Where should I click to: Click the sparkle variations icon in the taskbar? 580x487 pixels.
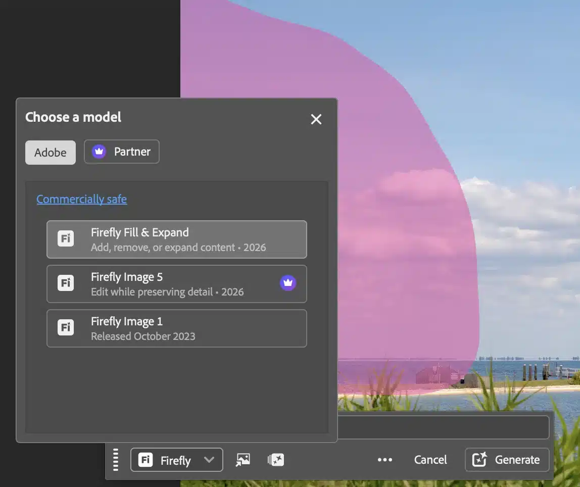coord(275,460)
